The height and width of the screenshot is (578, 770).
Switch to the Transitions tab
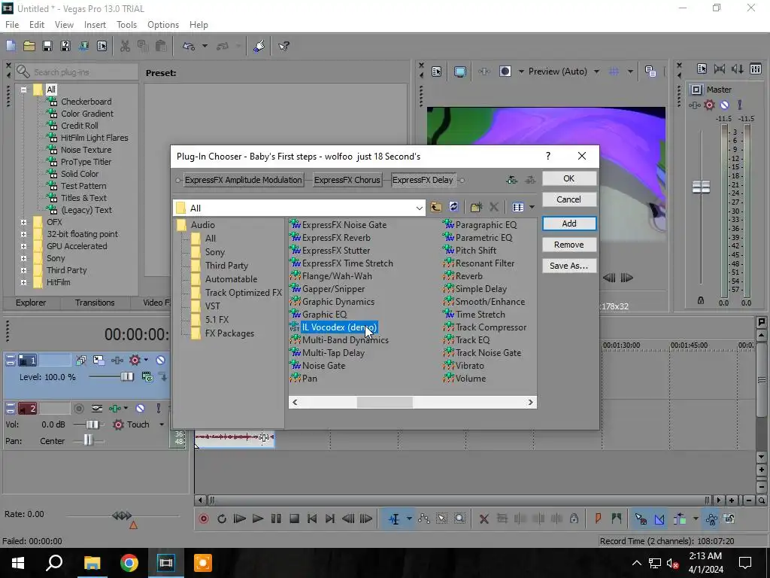click(95, 303)
